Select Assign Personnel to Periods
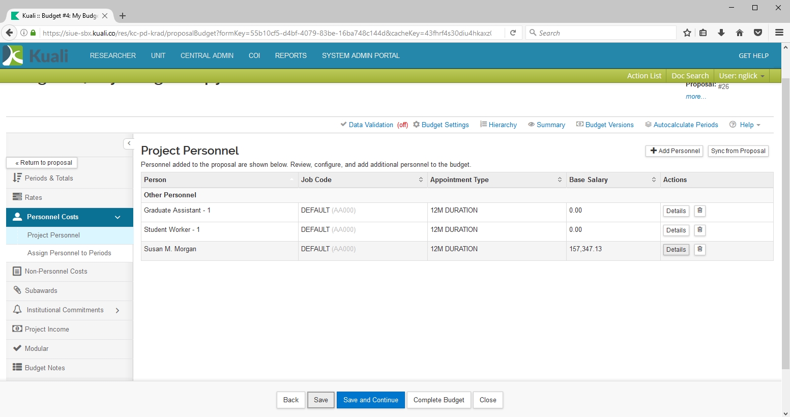 click(69, 253)
